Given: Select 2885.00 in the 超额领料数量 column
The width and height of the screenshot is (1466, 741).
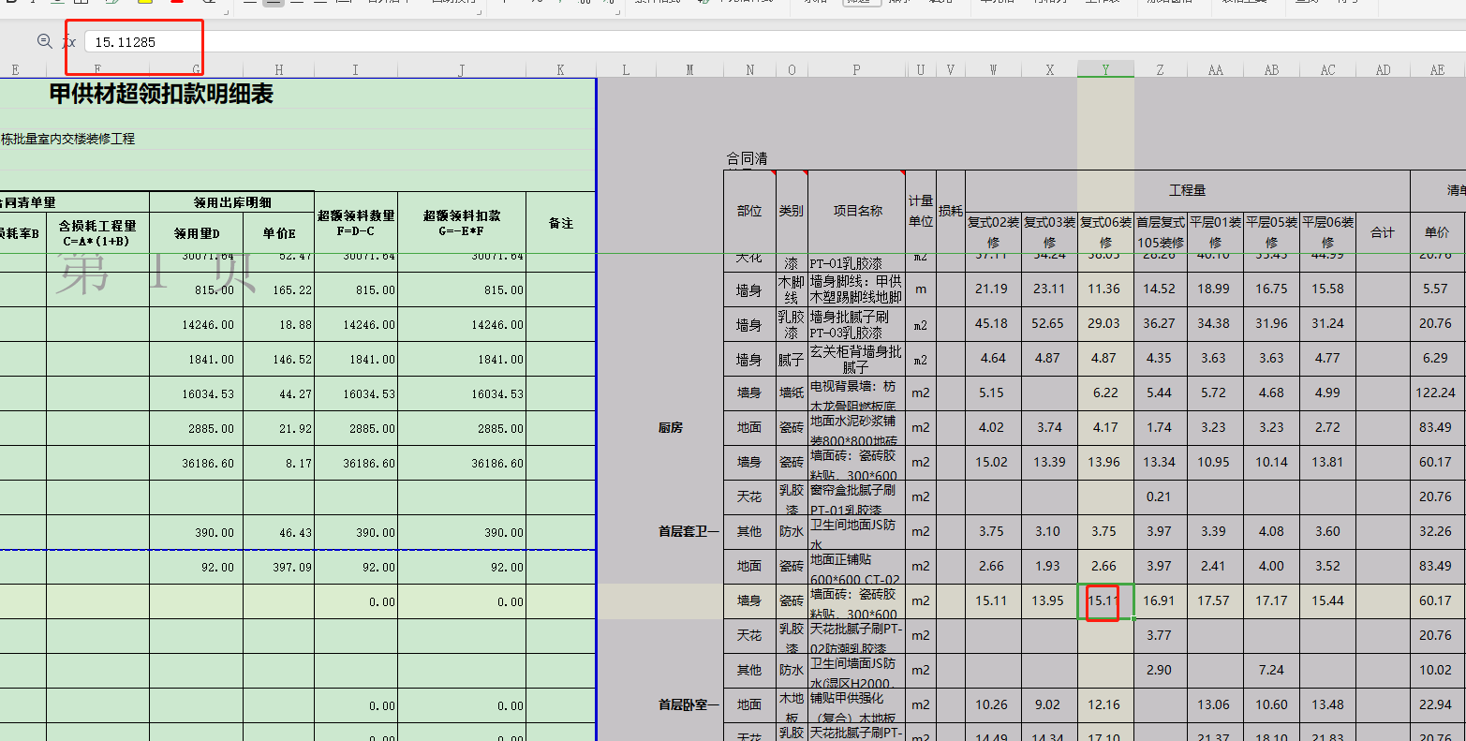Looking at the screenshot, I should point(356,429).
